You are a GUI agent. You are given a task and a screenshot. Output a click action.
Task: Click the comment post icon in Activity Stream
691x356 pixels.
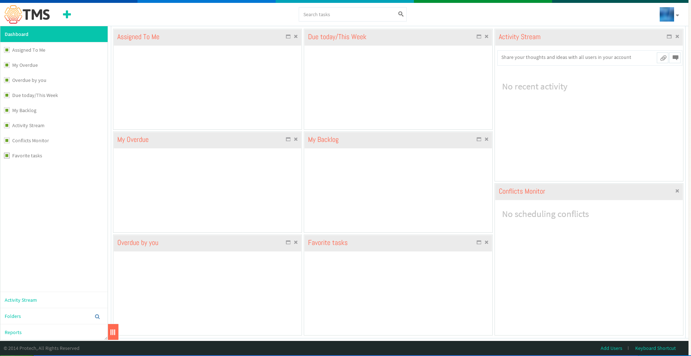(x=675, y=58)
